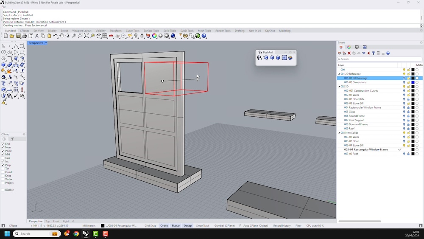Open the OSnap panel gear options
Image resolution: width=424 pixels, height=239 pixels.
[24, 134]
